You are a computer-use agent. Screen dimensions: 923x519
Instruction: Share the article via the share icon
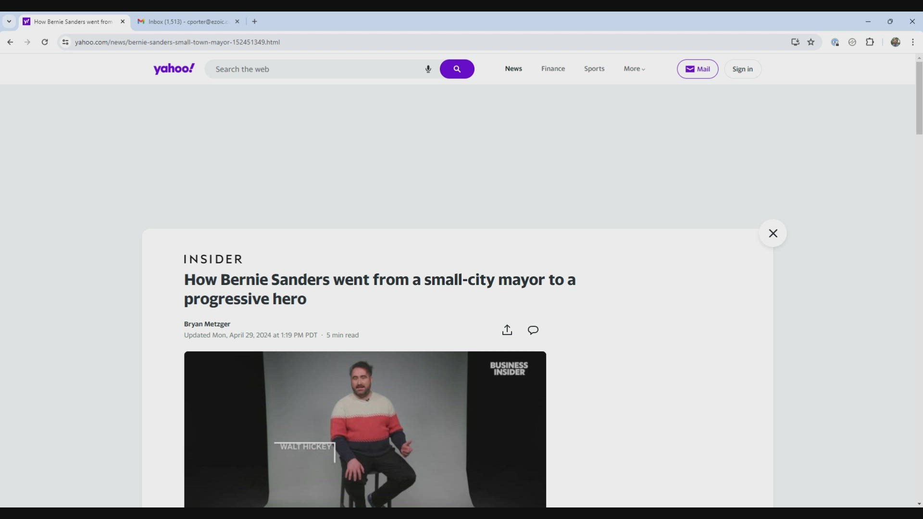507,330
